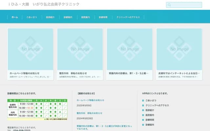
Task: Open the No Image thumbnail above 胃腸内科の診療は card
Action: point(130,49)
